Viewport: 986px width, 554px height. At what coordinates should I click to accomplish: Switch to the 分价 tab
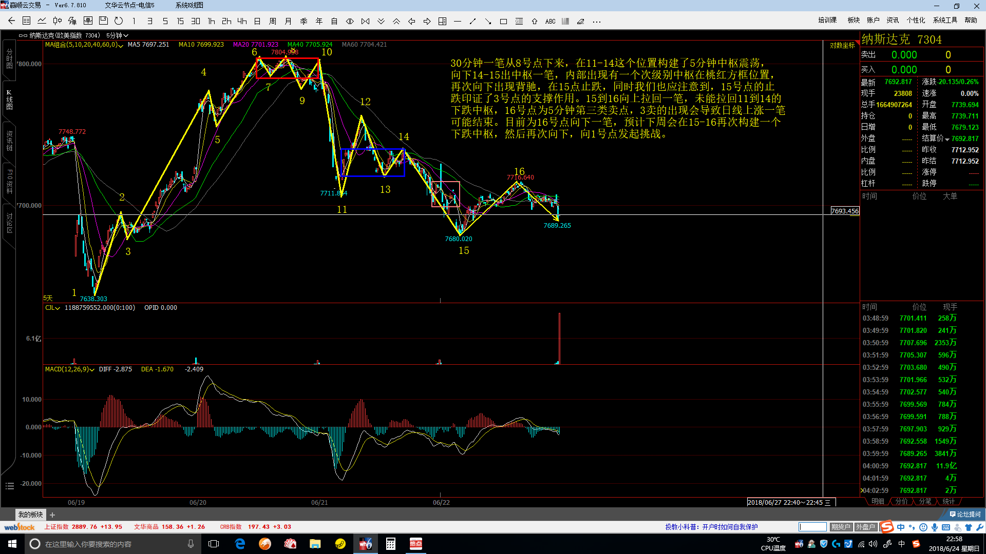pos(901,501)
